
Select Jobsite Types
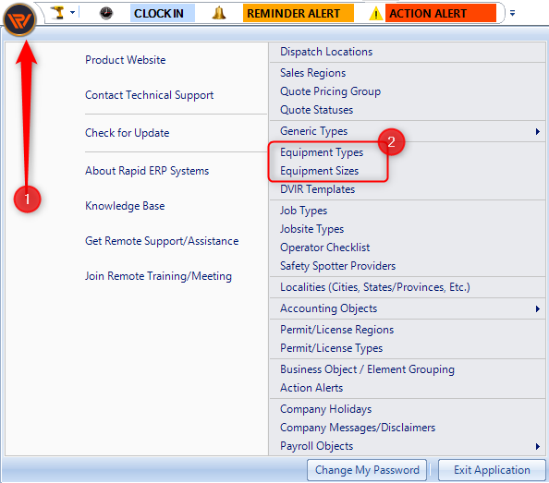click(x=408, y=229)
